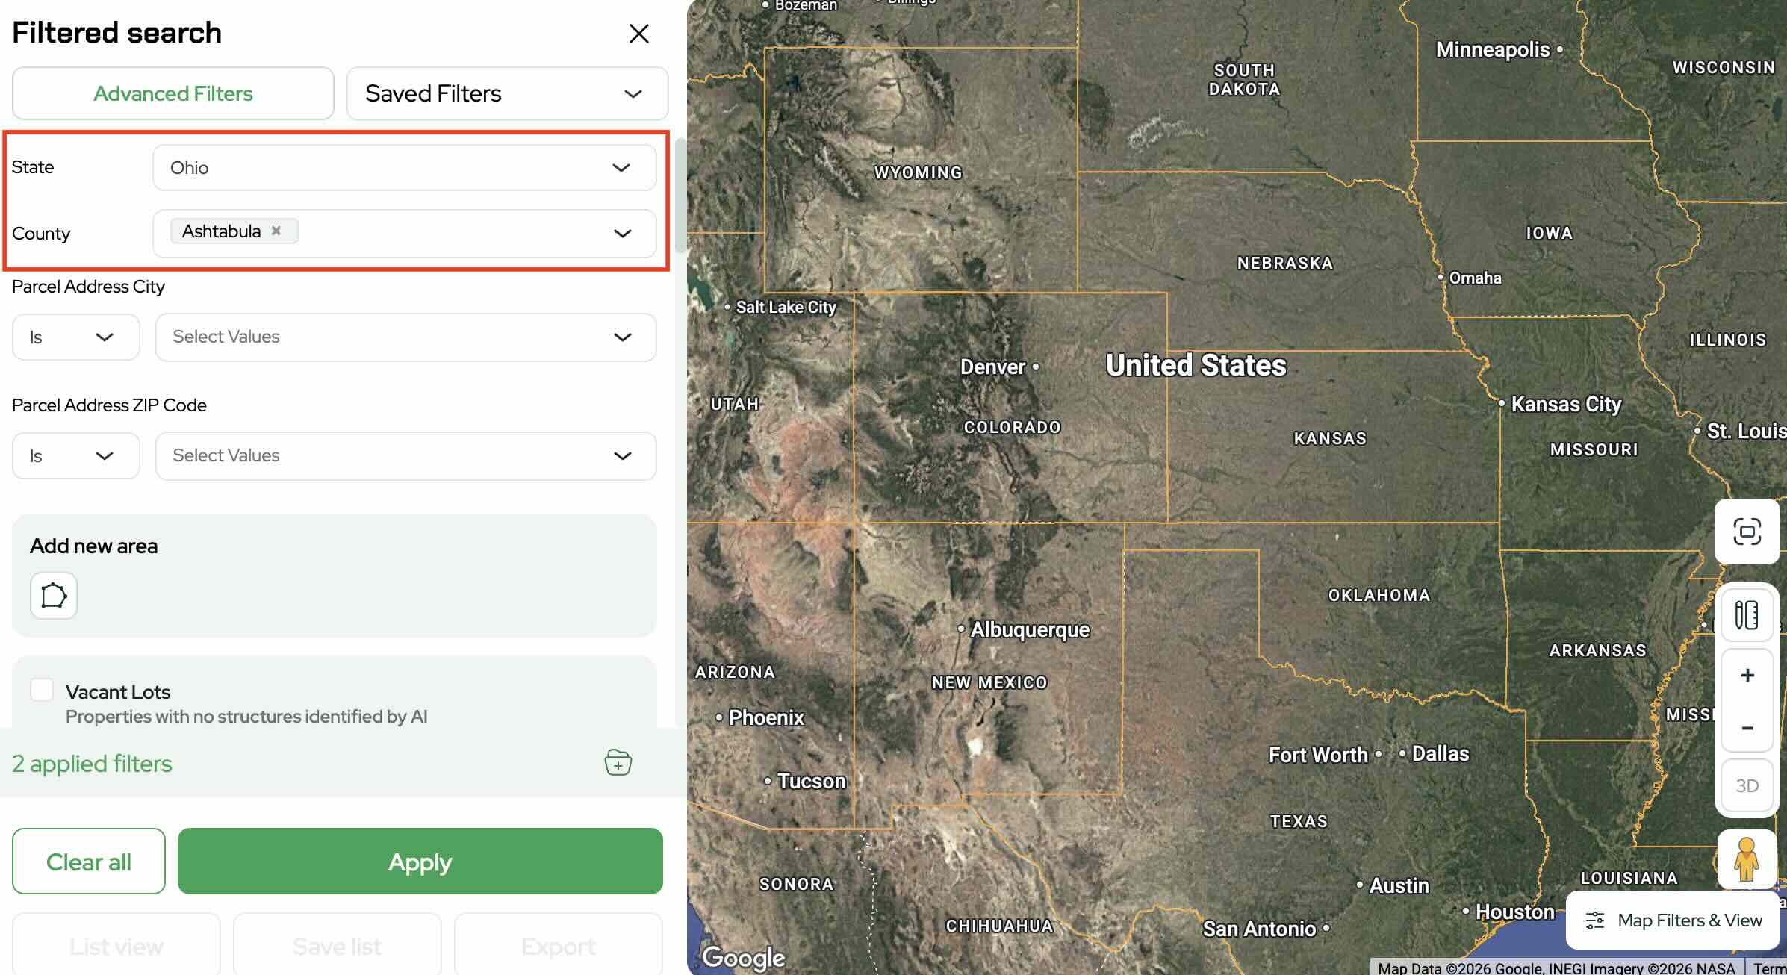Click the filter panel scrollbar
Viewport: 1787px width, 975px height.
[x=680, y=196]
